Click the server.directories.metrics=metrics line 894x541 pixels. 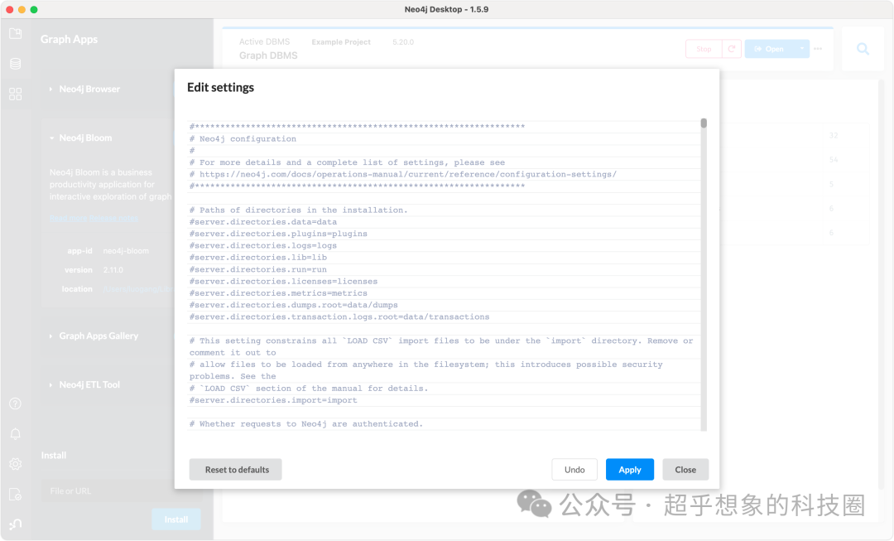[278, 293]
